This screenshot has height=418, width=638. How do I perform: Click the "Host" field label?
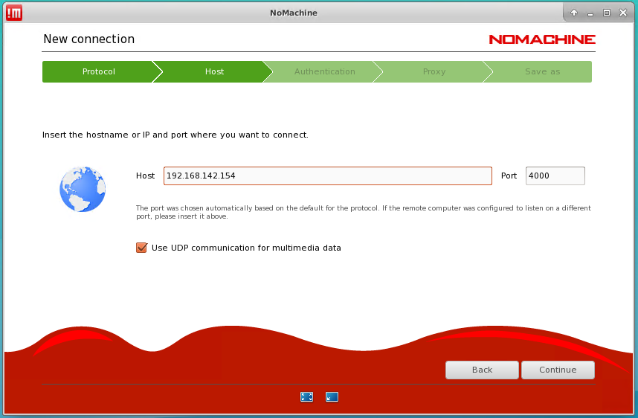[x=145, y=176]
